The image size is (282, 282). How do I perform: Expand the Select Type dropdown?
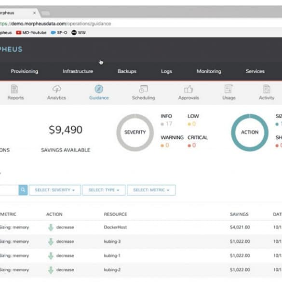click(x=104, y=190)
